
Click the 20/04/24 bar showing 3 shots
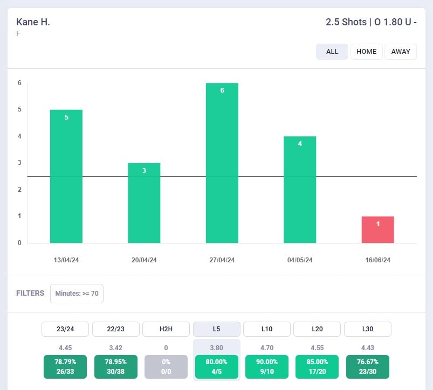[144, 203]
